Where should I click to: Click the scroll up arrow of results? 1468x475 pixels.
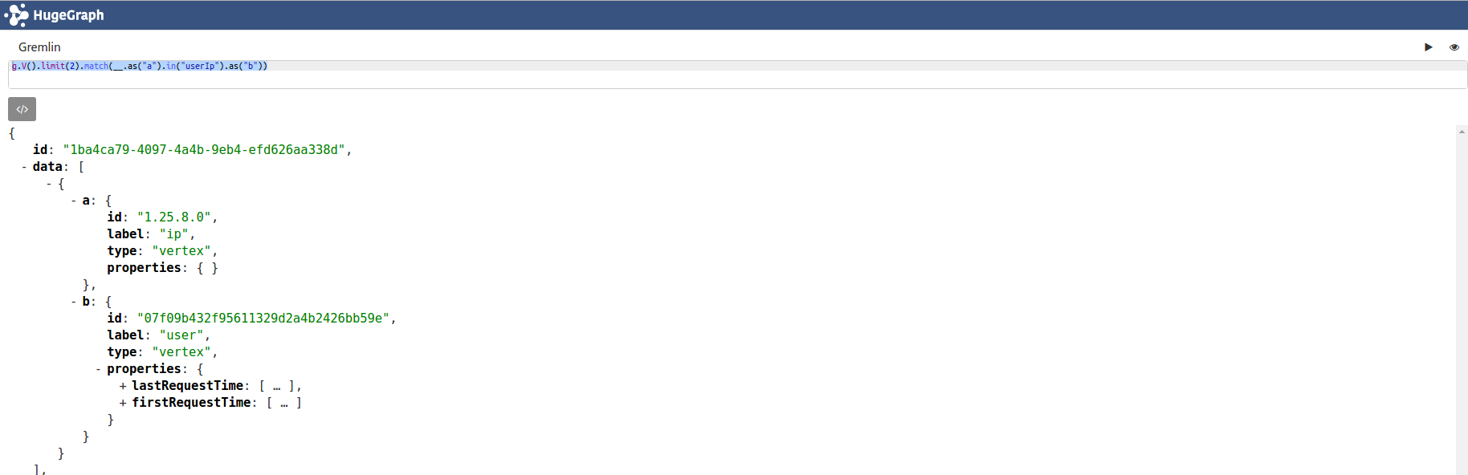point(1462,132)
